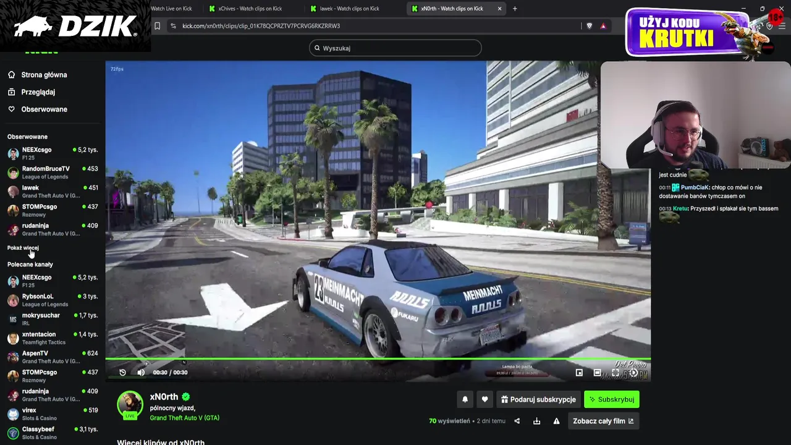This screenshot has width=791, height=445.
Task: Open Brave Shields lion icon
Action: [x=589, y=26]
